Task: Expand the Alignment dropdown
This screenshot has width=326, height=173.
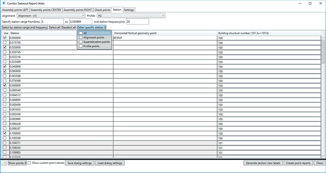Action: [51, 16]
